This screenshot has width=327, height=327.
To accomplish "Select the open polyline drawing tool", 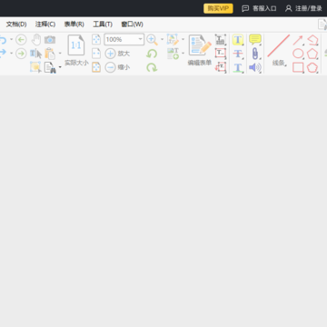I will pyautogui.click(x=312, y=40).
